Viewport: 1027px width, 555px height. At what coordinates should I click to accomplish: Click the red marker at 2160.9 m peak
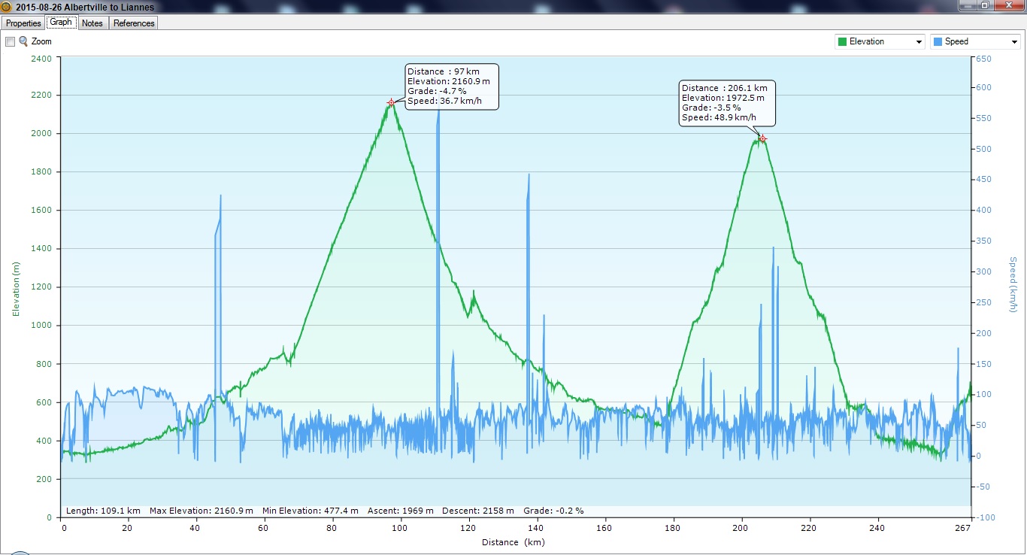tap(391, 102)
